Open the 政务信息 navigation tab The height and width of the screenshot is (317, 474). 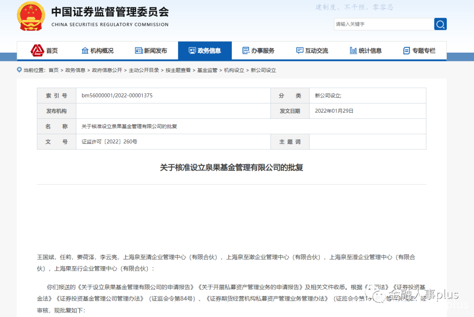(x=205, y=51)
